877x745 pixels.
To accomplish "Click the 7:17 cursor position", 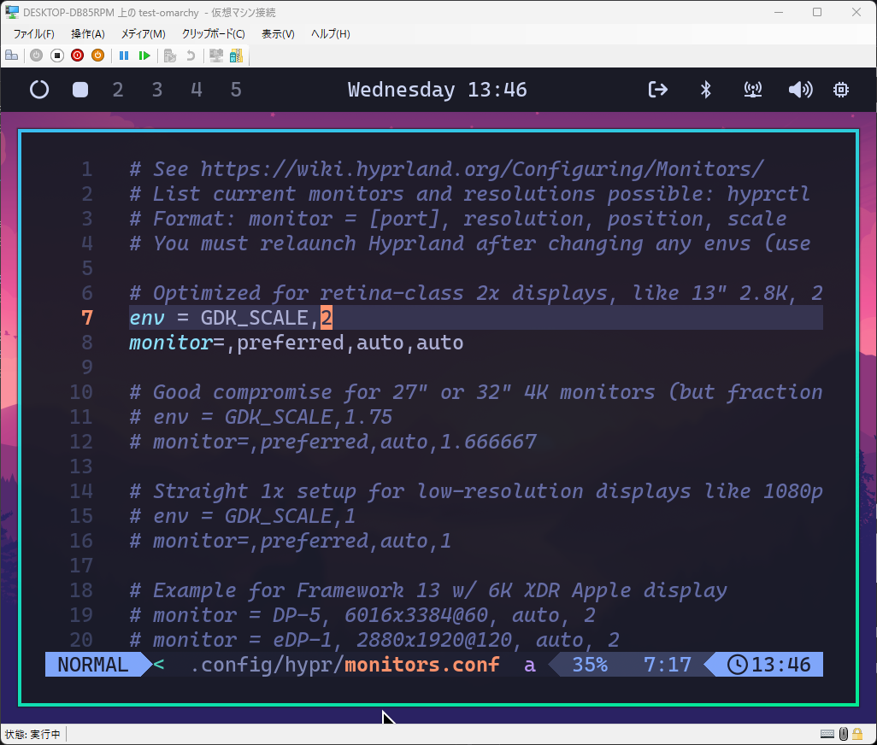I will 668,665.
